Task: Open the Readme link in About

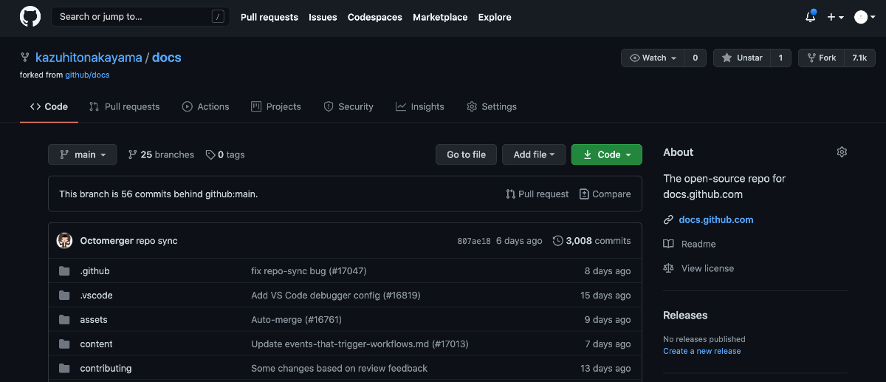Action: pyautogui.click(x=698, y=244)
